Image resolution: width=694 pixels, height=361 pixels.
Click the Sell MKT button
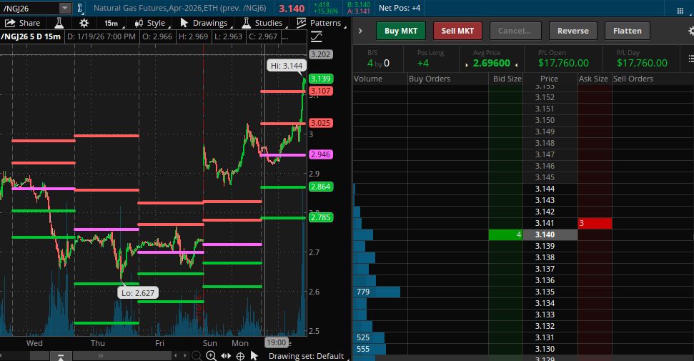point(457,31)
